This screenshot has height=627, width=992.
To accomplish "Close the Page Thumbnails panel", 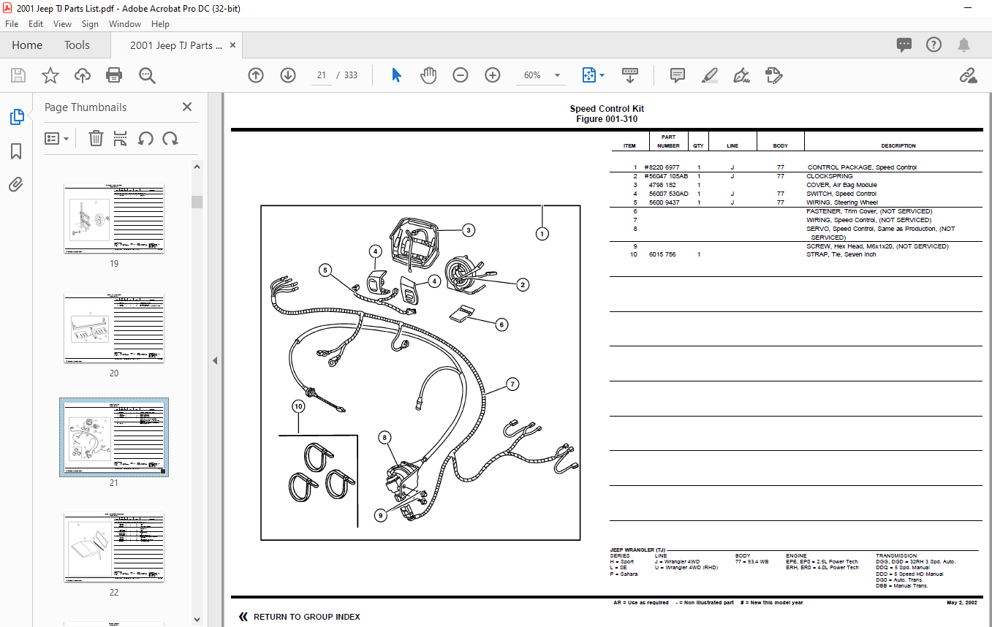I will click(187, 107).
